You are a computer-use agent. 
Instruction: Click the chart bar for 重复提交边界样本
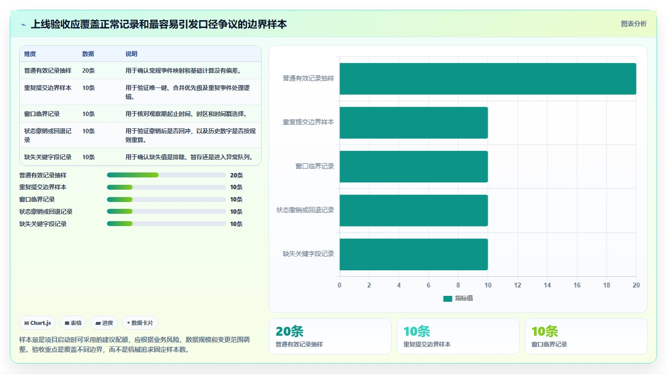pyautogui.click(x=413, y=122)
